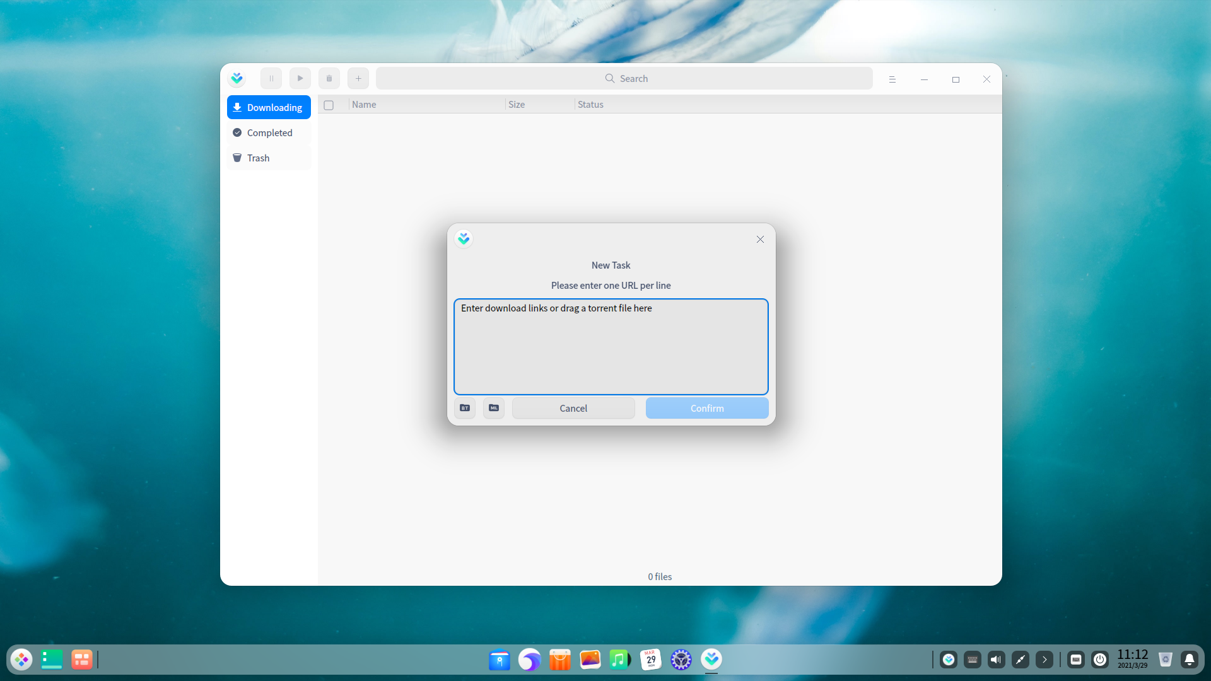
Task: Toggle the select-all checkbox in header
Action: (329, 105)
